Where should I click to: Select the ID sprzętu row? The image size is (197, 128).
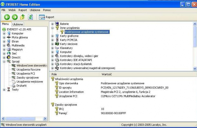pyautogui.click(x=123, y=88)
